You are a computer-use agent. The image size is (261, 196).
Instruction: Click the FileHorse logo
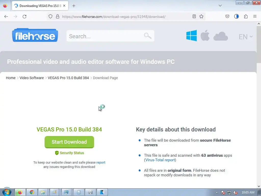click(x=35, y=35)
